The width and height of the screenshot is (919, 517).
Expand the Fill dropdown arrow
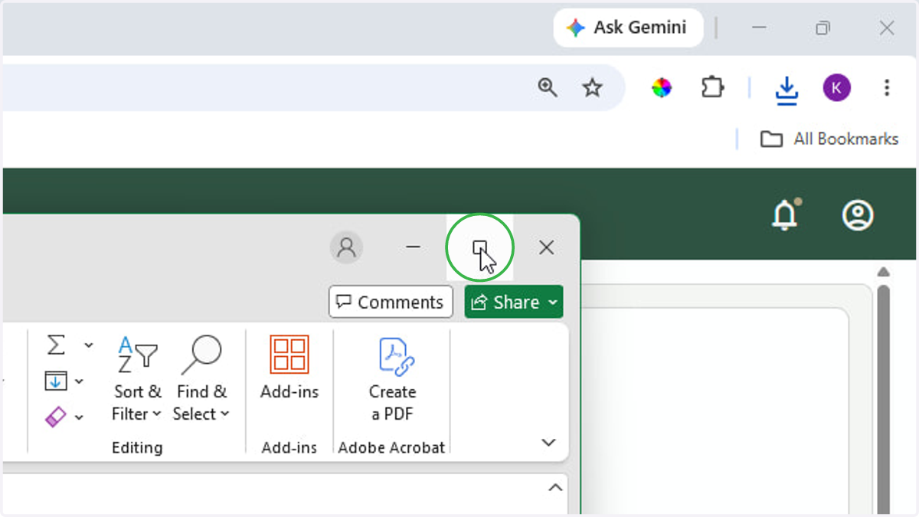(x=80, y=381)
